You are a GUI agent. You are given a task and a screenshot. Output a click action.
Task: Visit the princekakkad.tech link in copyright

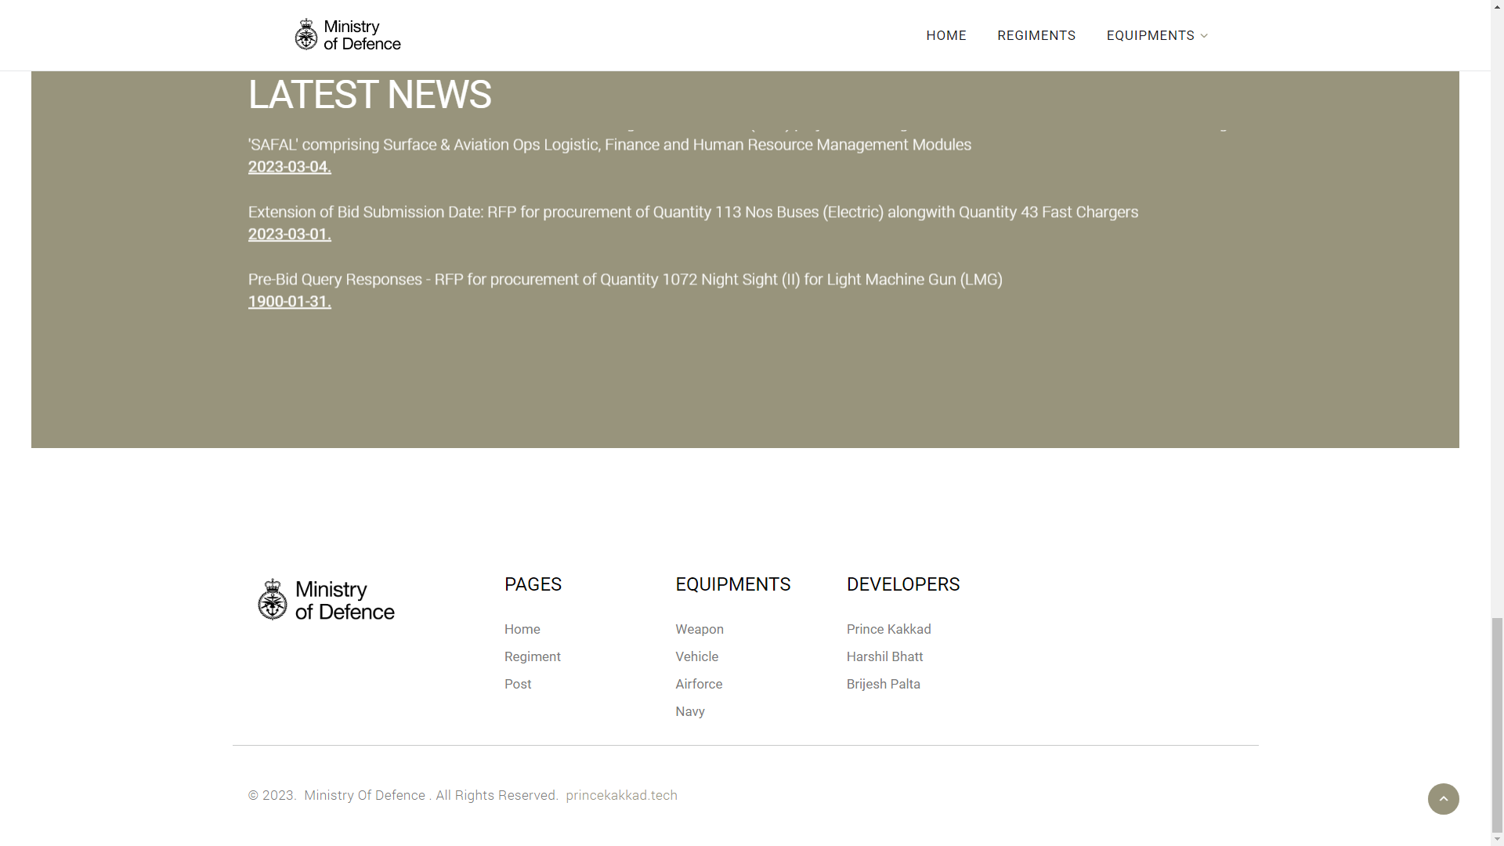click(x=621, y=795)
